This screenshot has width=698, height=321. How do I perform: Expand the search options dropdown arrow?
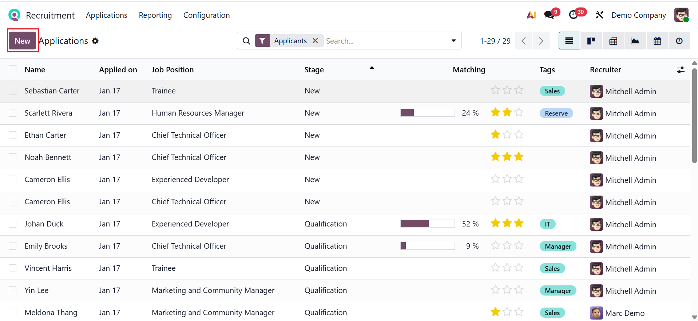[454, 41]
